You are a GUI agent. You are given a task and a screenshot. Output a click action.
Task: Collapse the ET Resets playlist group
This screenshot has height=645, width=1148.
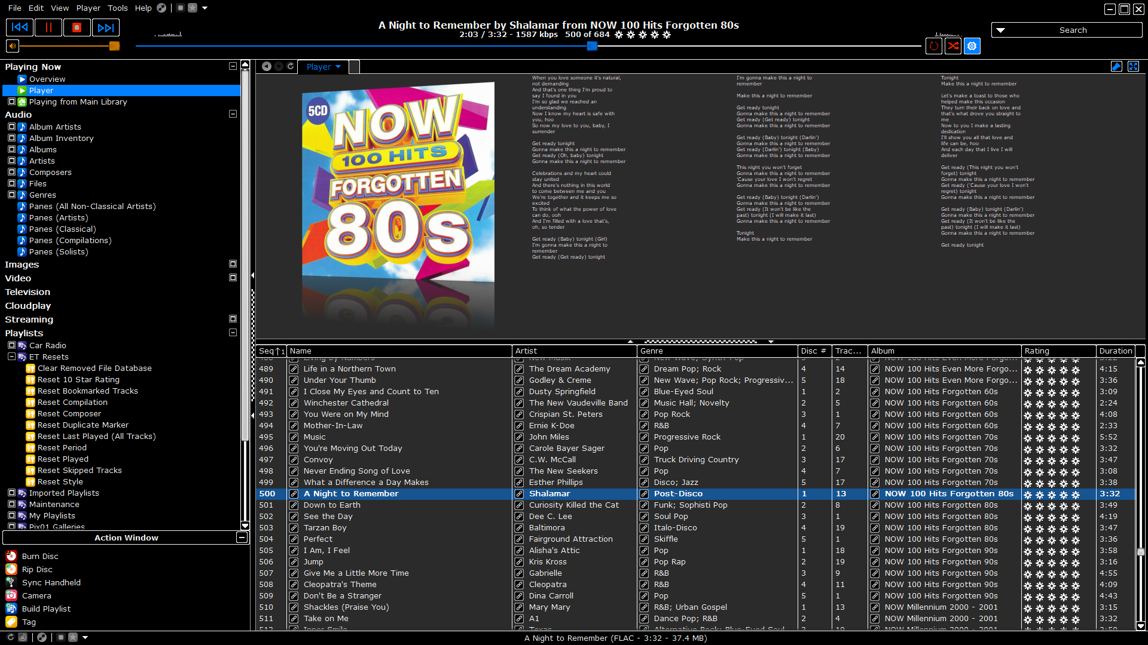(x=11, y=357)
